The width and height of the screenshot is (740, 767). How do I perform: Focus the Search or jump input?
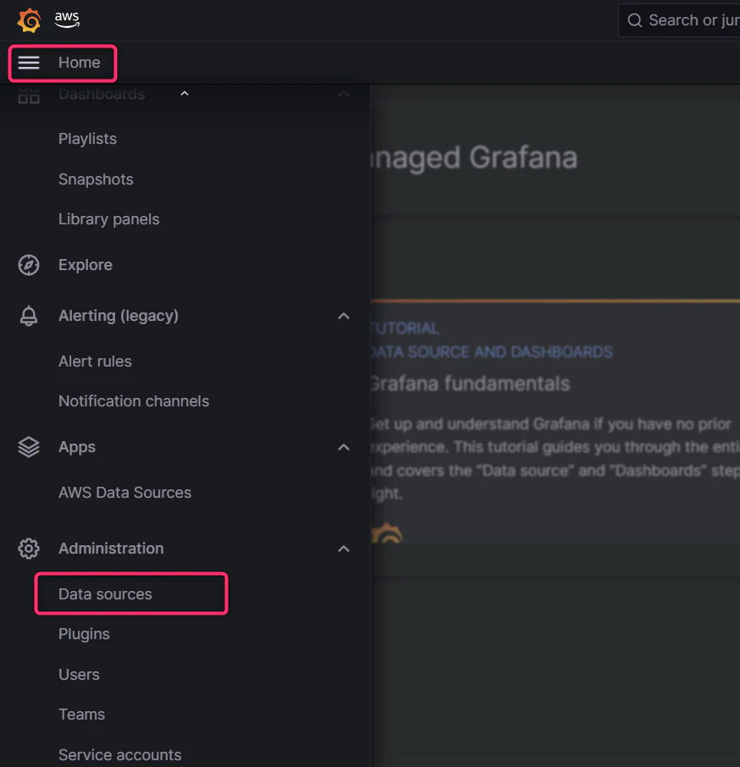[x=679, y=20]
